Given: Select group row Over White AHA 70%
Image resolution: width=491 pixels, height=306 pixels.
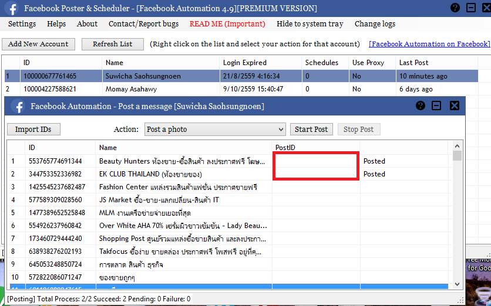Looking at the screenshot, I should [x=228, y=226].
